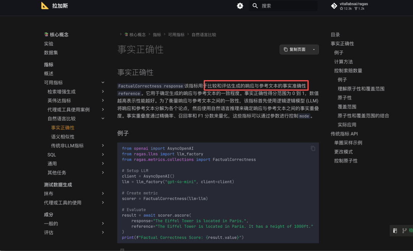413x251 pixels.
Task: Collapse the 自然语言比较 sidebar section
Action: pyautogui.click(x=103, y=119)
